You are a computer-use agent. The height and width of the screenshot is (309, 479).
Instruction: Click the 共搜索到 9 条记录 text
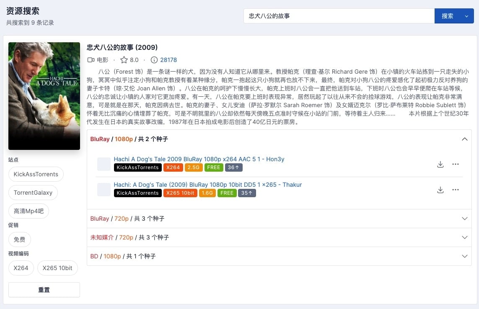[x=30, y=23]
